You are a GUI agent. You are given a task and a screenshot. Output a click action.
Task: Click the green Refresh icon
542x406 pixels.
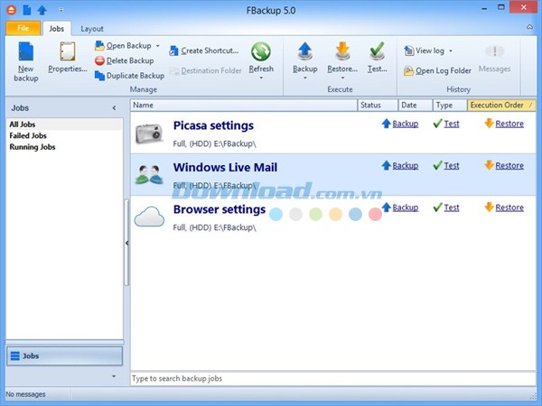point(261,51)
